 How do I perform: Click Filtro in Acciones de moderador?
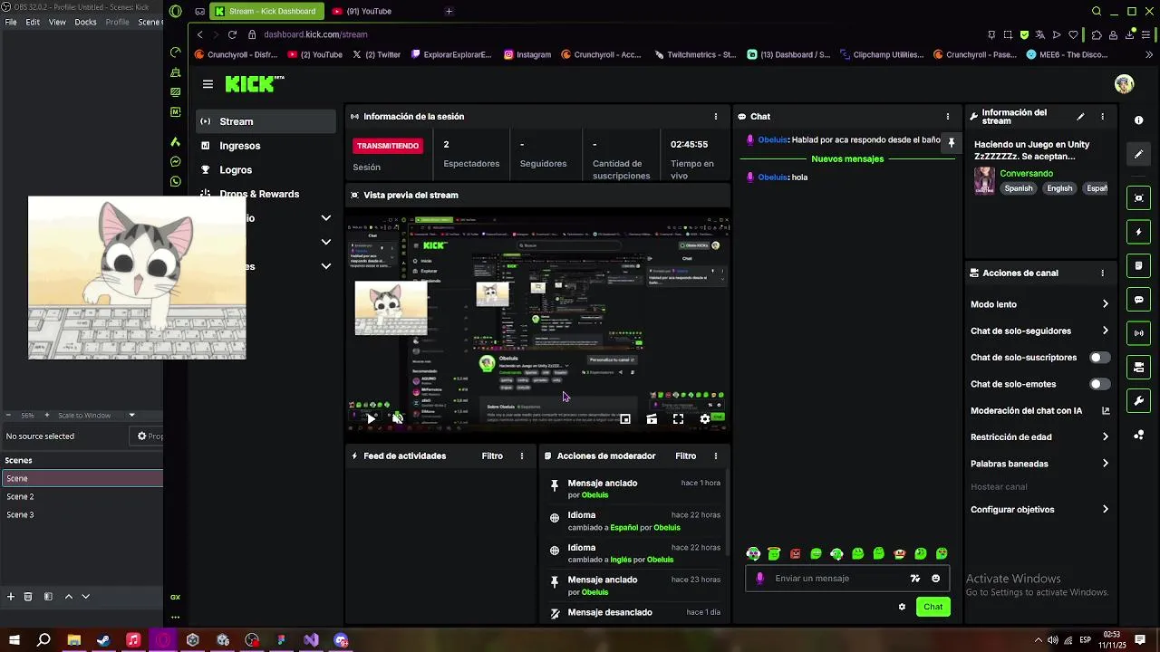[685, 456]
